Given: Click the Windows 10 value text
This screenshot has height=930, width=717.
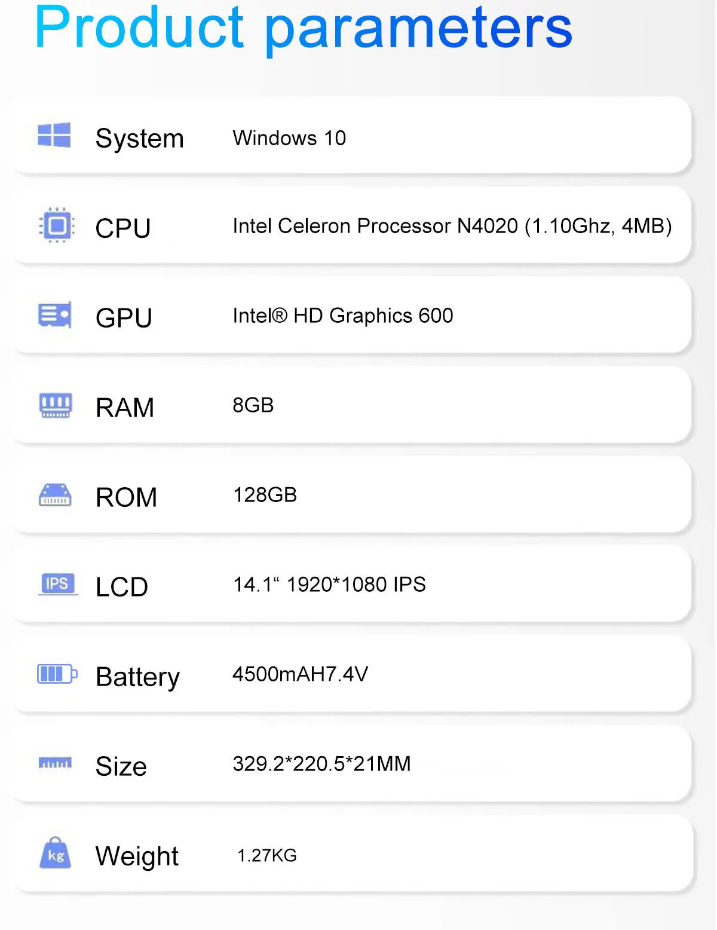Looking at the screenshot, I should click(290, 138).
